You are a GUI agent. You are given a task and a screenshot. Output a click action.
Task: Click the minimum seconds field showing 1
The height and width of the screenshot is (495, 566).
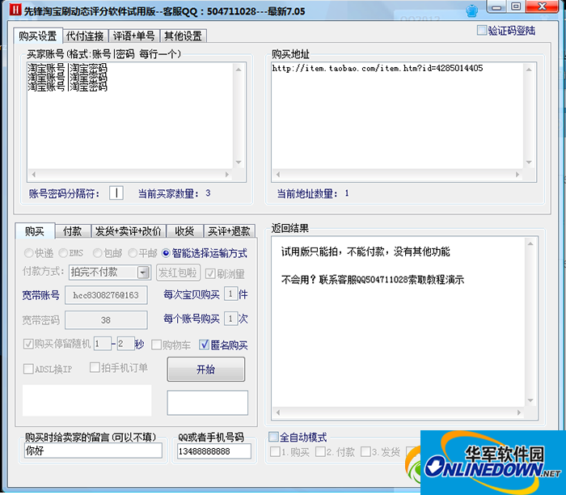click(x=102, y=344)
